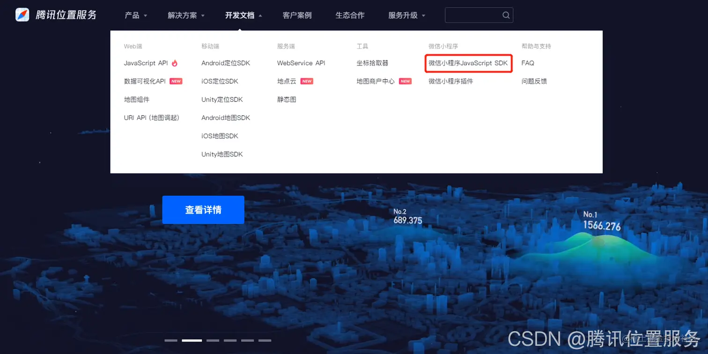Image resolution: width=708 pixels, height=354 pixels.
Task: Select the fourth carousel indicator
Action: (x=230, y=340)
